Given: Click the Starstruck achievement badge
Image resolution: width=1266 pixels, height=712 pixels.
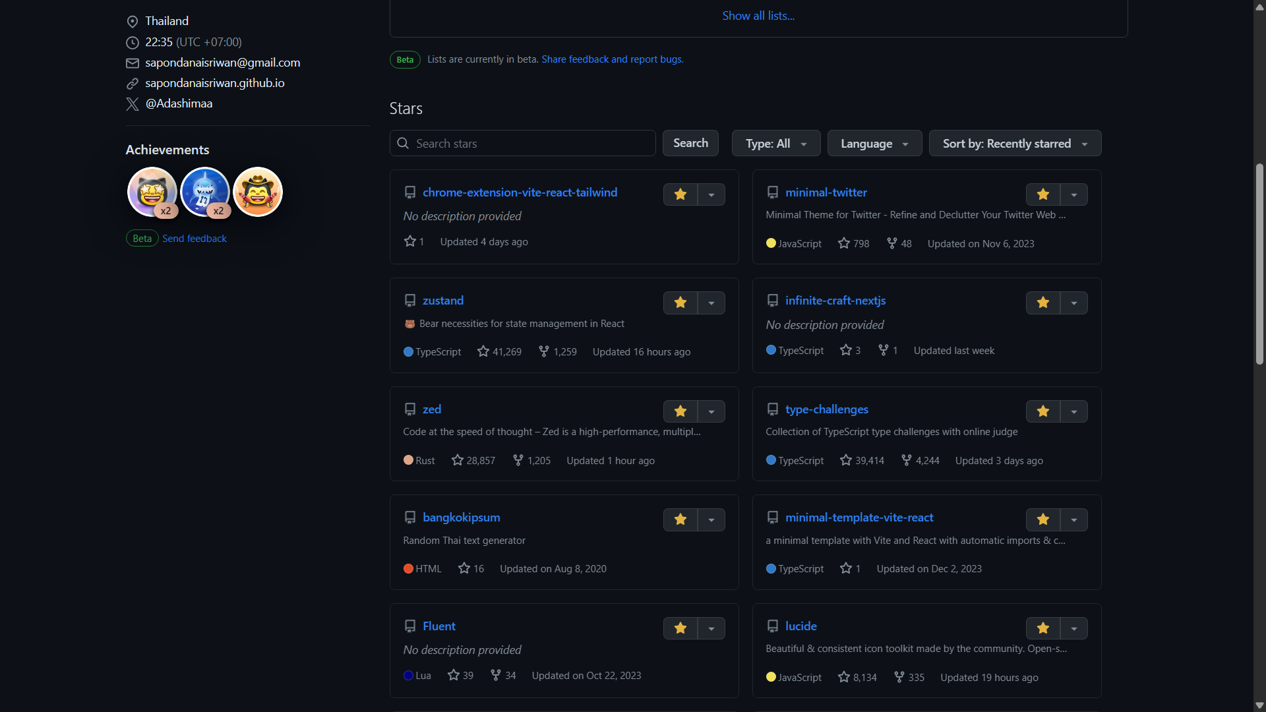Looking at the screenshot, I should (152, 192).
